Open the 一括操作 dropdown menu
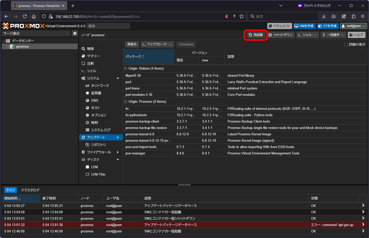 click(333, 35)
